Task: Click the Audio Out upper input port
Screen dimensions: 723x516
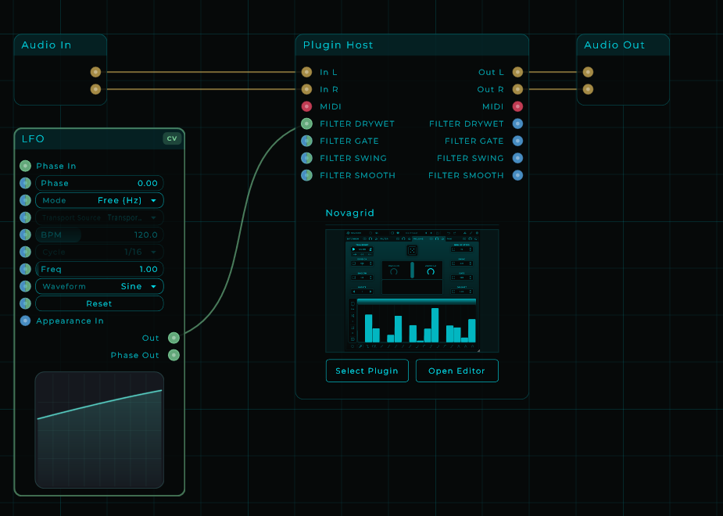Action: pos(588,72)
